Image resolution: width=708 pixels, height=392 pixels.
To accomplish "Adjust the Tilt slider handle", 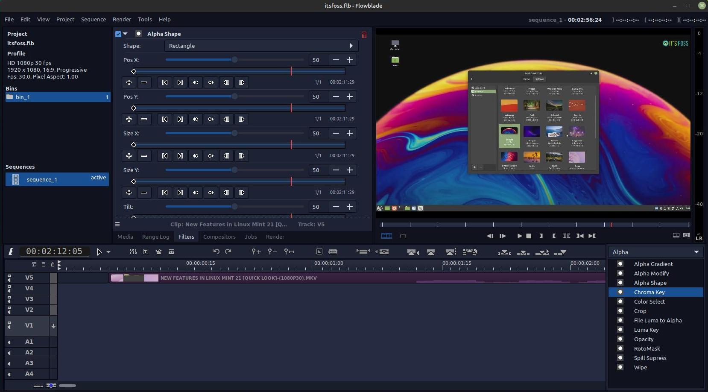I will pos(234,207).
